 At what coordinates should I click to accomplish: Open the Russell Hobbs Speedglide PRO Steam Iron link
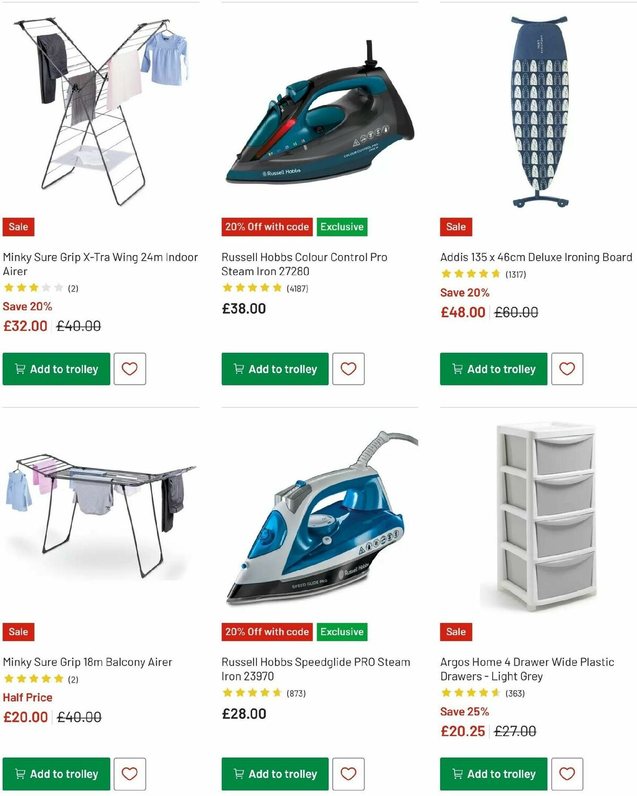point(315,669)
